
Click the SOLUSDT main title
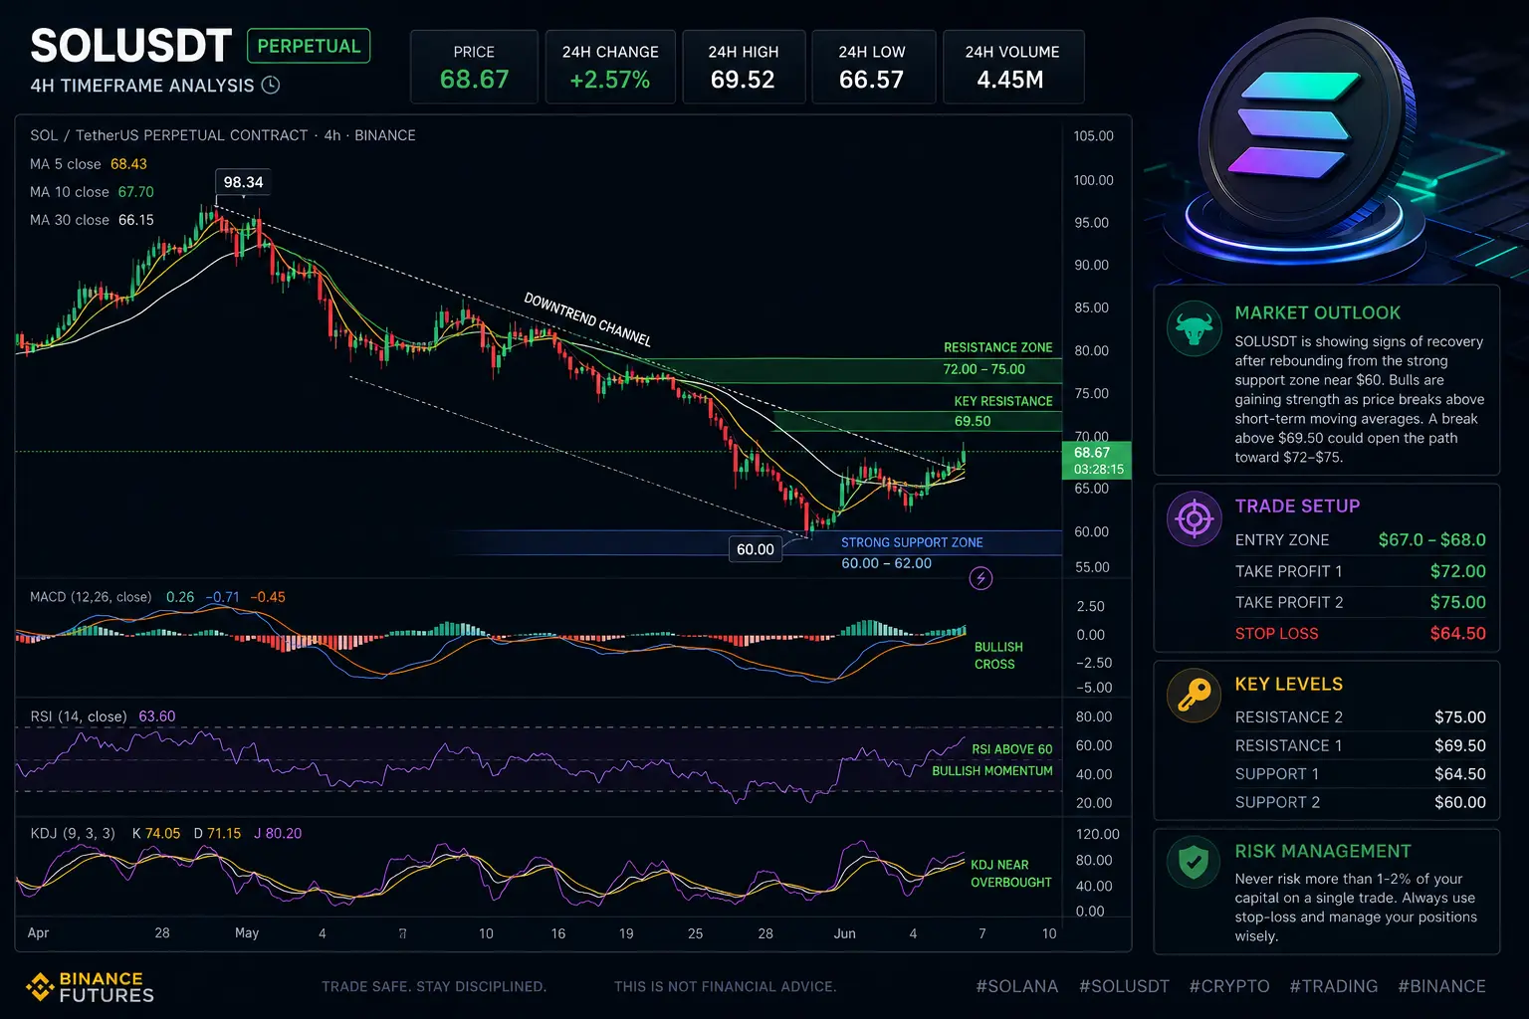131,47
